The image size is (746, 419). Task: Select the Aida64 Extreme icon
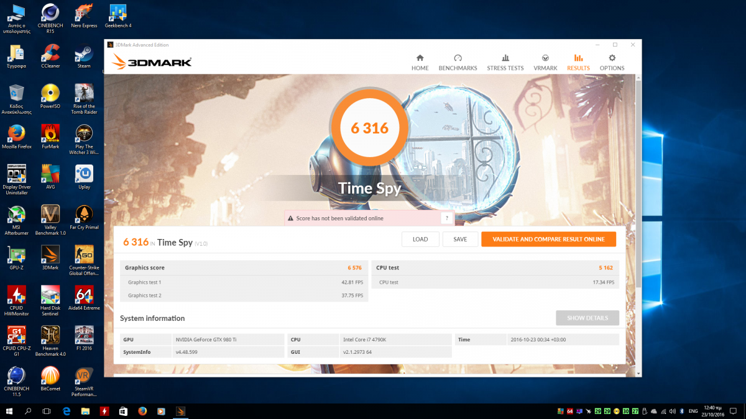click(84, 299)
